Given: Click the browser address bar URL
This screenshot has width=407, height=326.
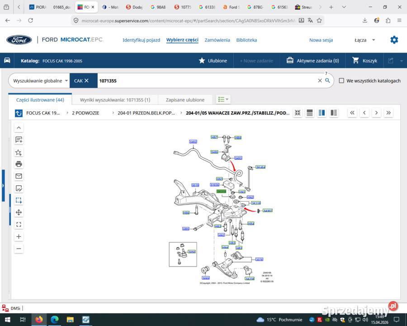Looking at the screenshot, I should point(188,20).
